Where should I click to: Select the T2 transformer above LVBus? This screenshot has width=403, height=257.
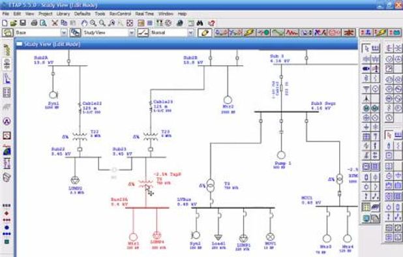[x=210, y=186]
